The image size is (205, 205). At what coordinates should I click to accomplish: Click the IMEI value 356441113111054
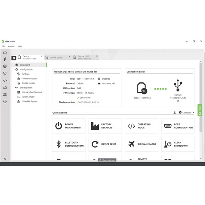pyautogui.click(x=85, y=79)
